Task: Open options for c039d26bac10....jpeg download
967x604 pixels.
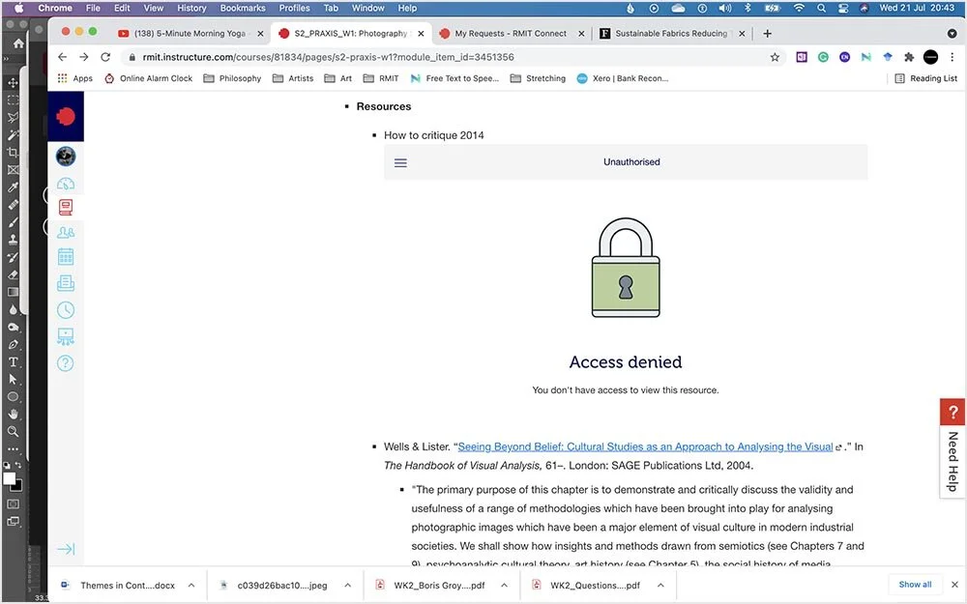Action: click(348, 586)
